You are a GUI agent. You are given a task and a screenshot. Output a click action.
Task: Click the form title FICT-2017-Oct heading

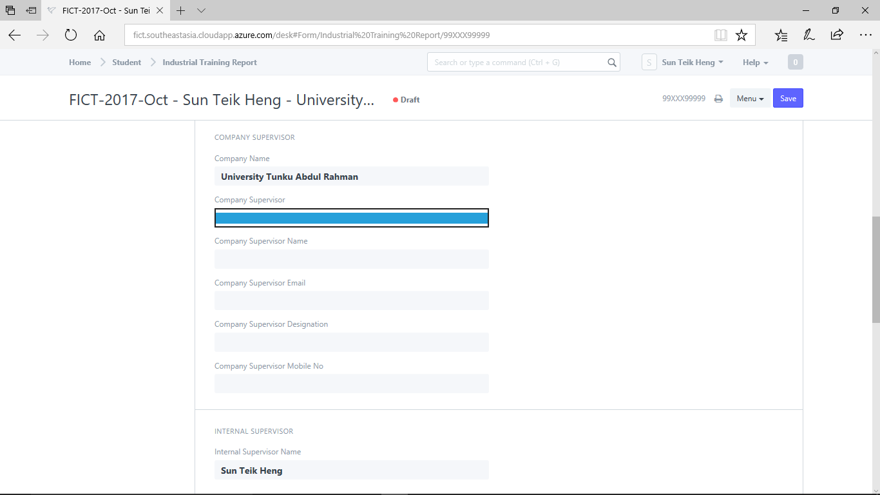point(222,100)
